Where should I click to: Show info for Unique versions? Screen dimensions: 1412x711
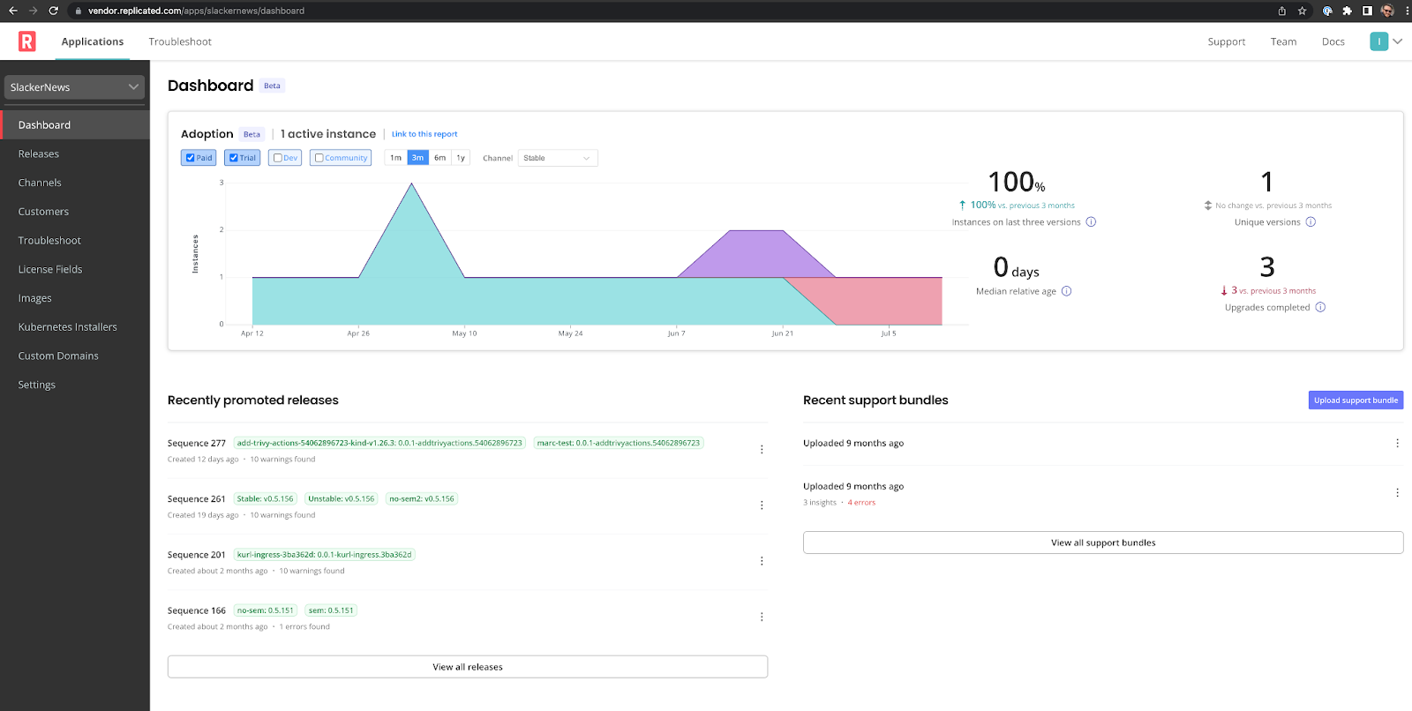(1311, 222)
